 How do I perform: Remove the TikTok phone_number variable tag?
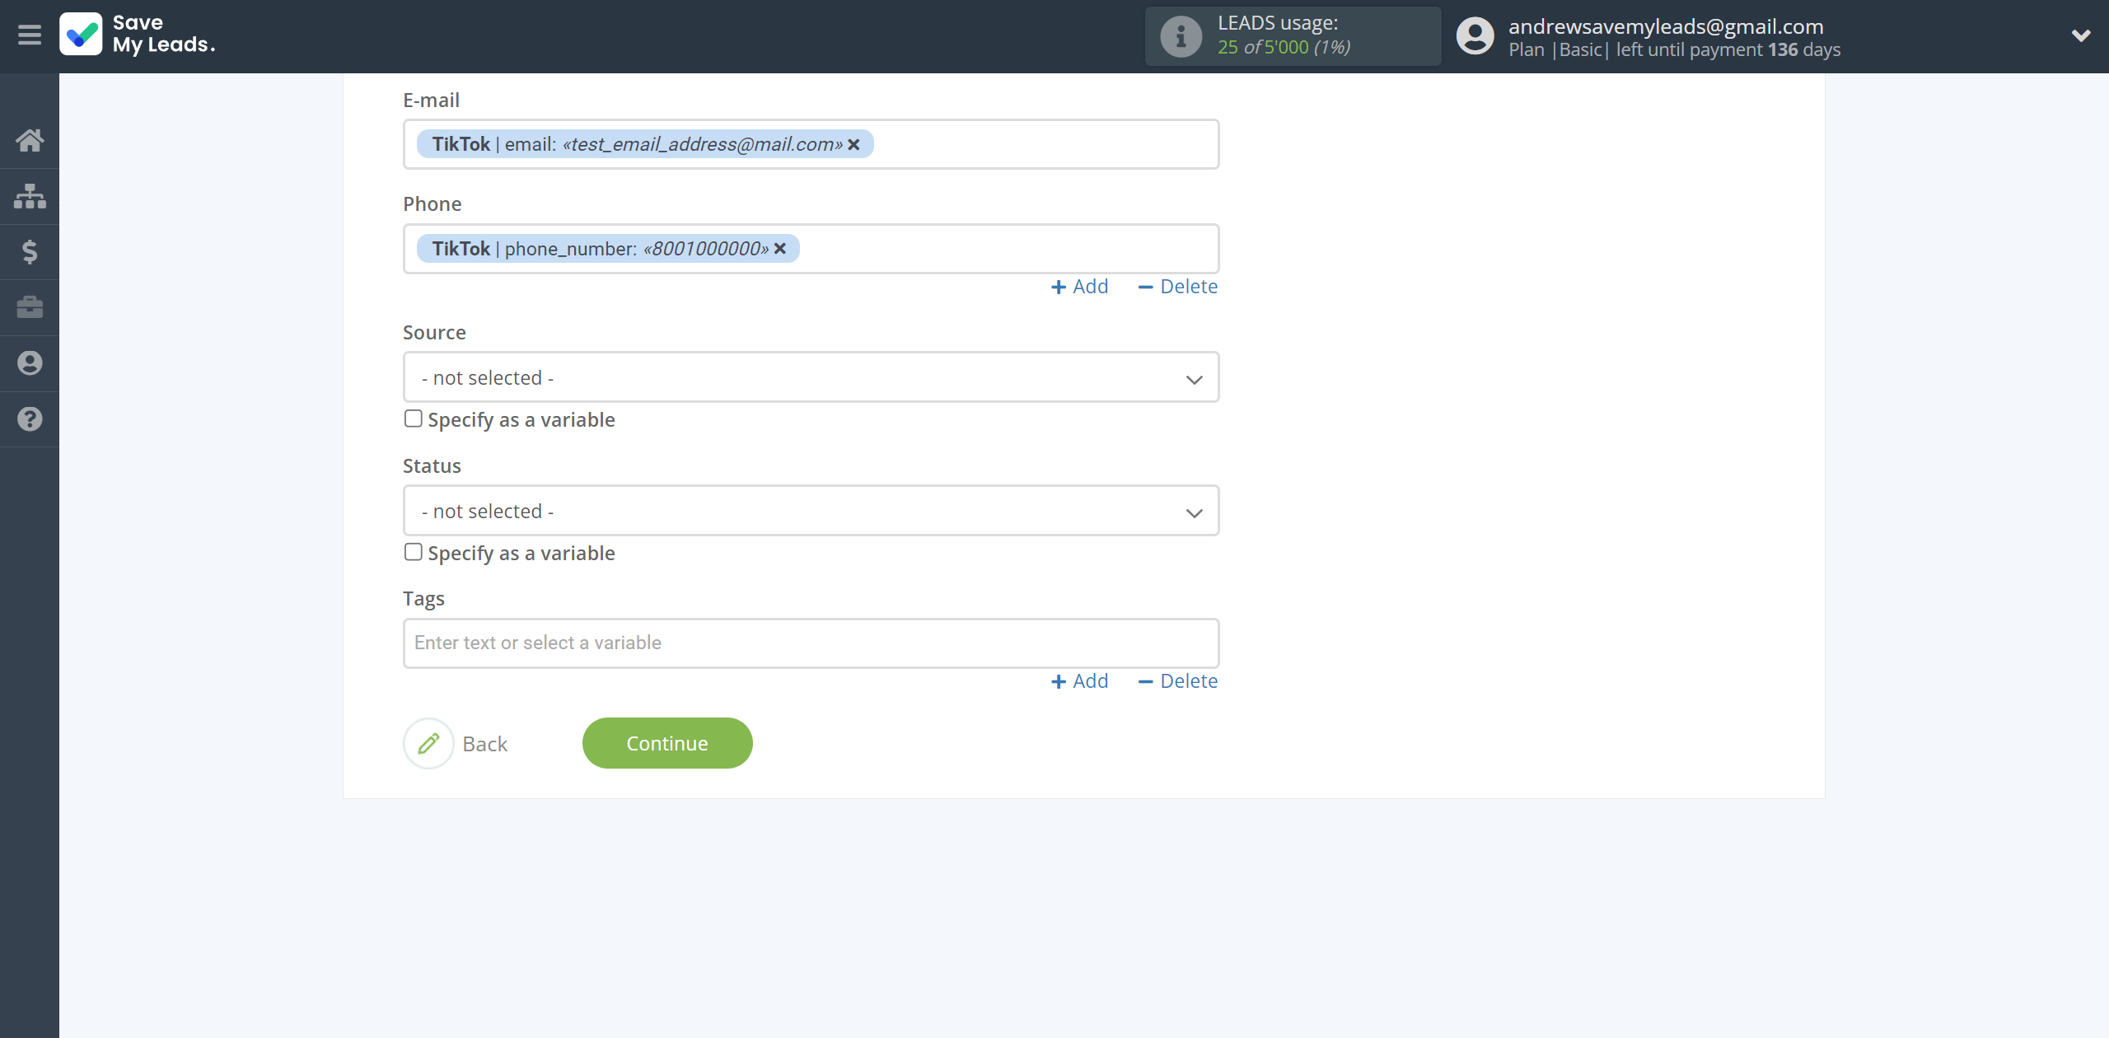[x=779, y=249]
